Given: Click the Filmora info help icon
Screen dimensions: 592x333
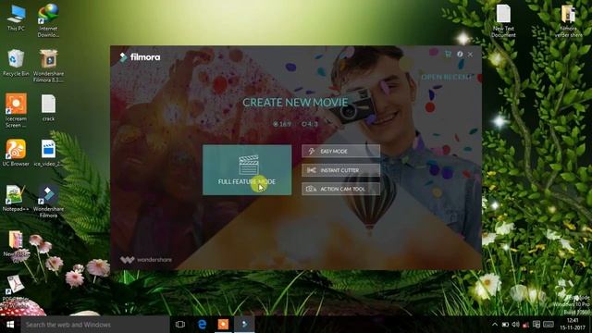Looking at the screenshot, I should (x=460, y=55).
